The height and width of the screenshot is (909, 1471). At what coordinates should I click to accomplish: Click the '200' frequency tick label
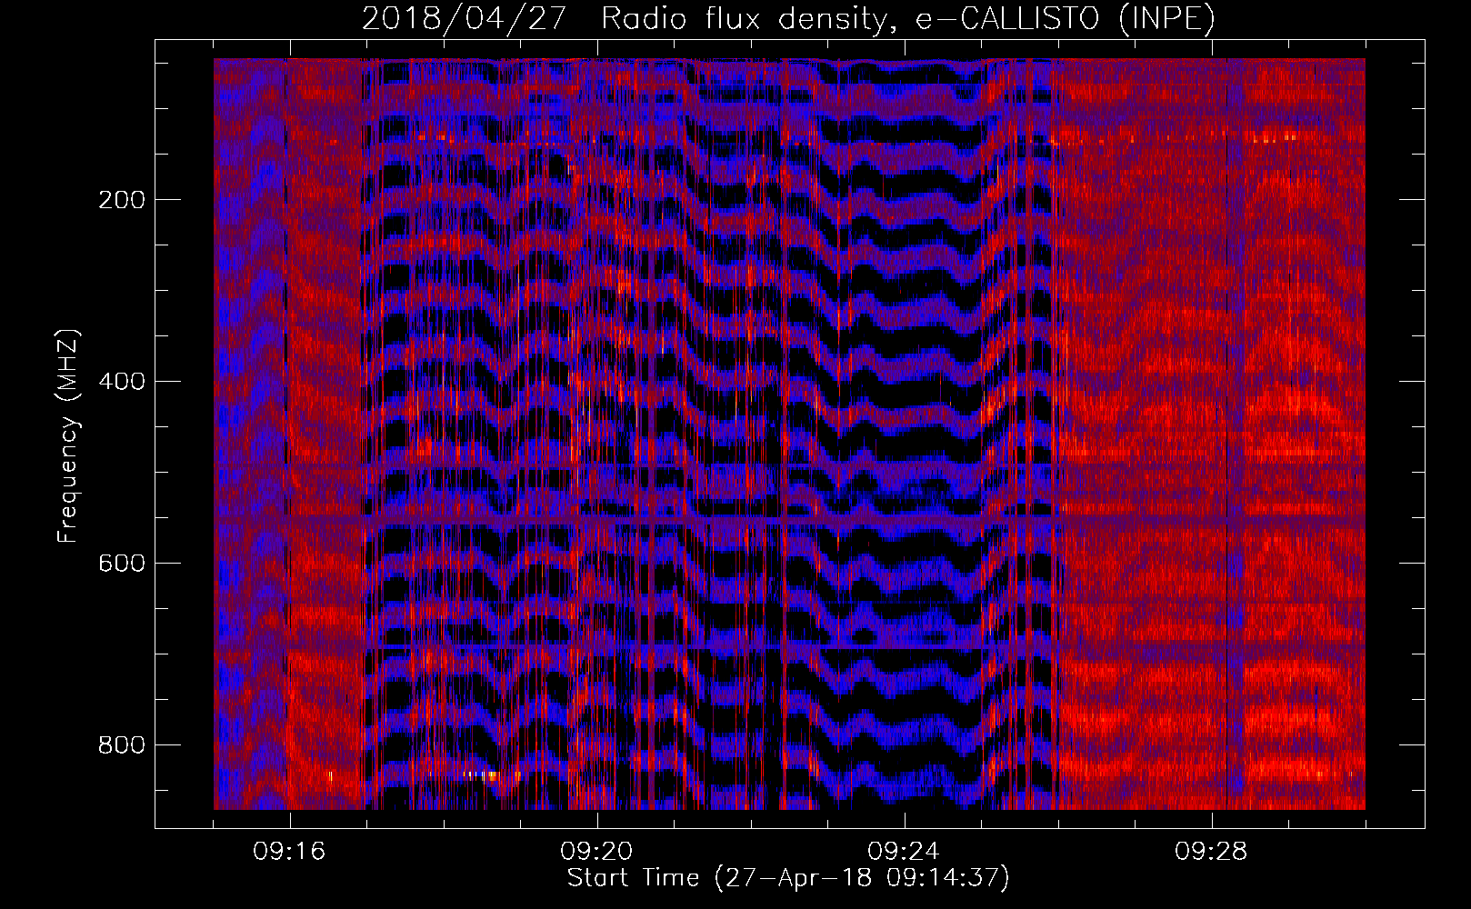(122, 200)
